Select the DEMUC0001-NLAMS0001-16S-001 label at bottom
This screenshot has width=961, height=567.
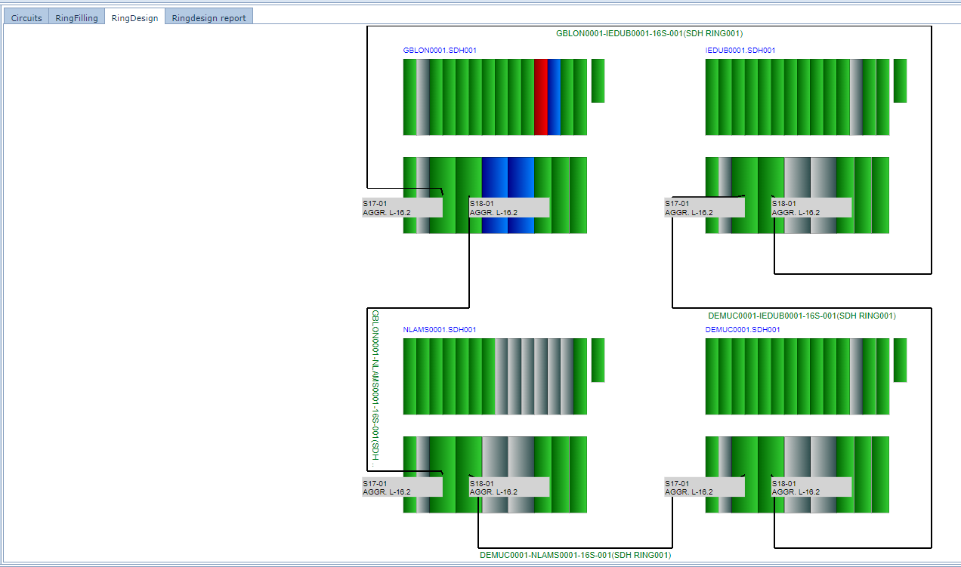coord(575,555)
